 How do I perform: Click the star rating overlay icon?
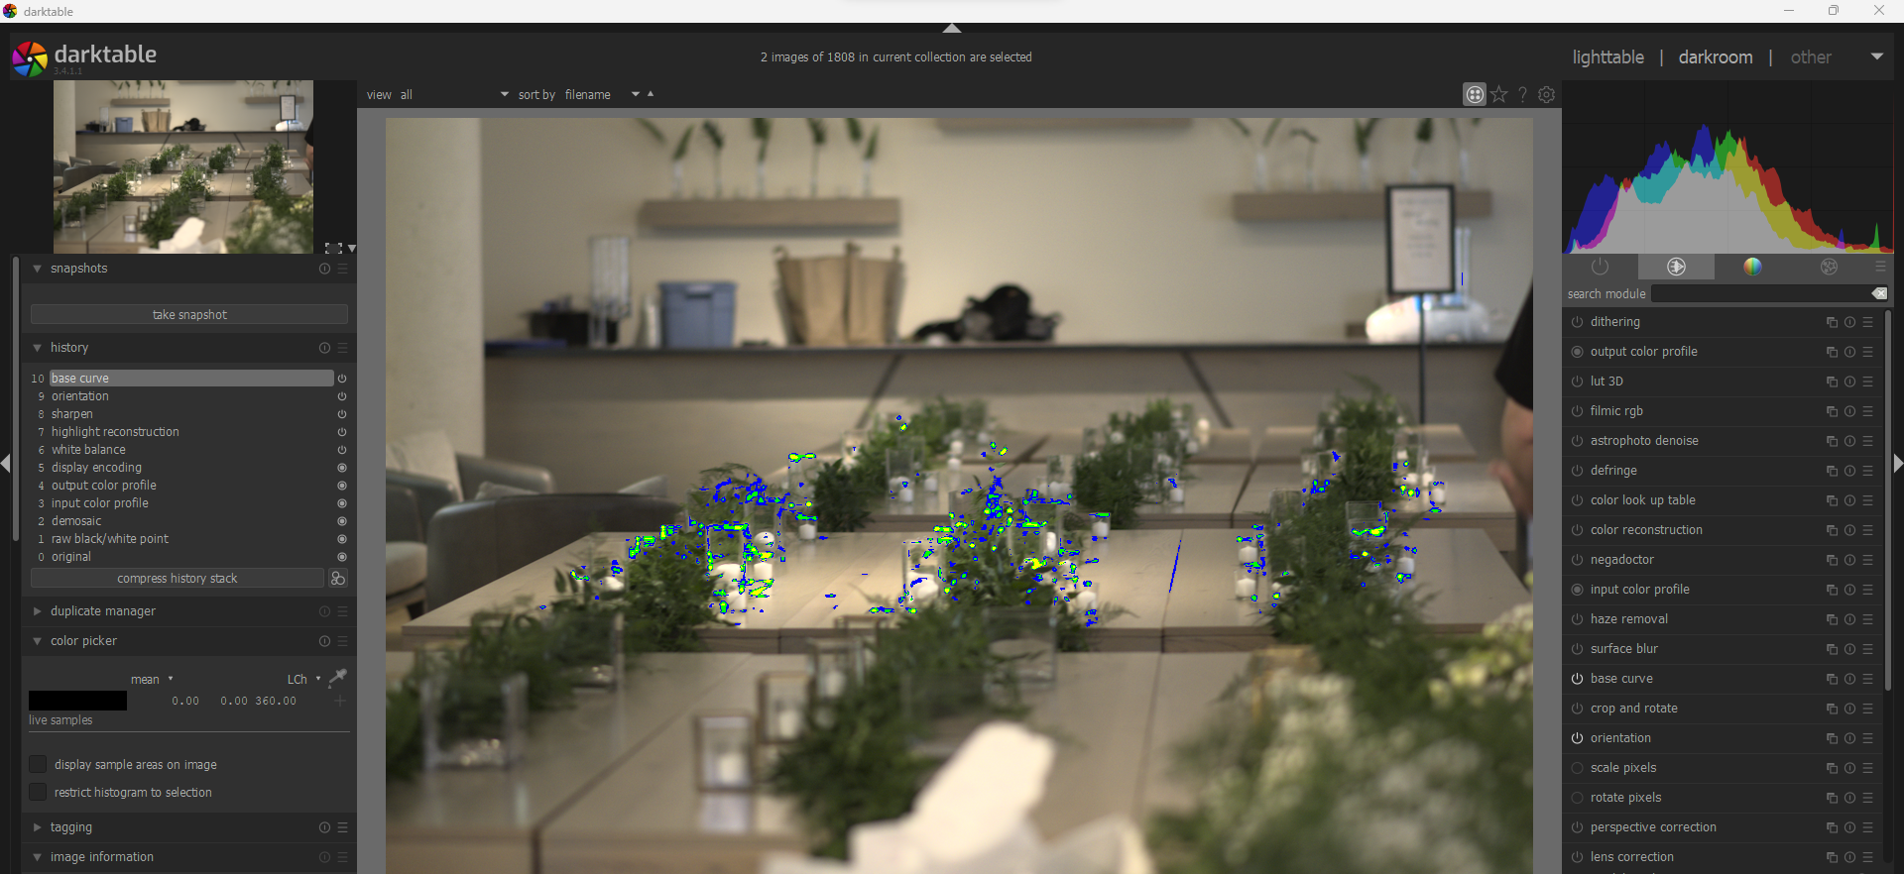pos(1499,94)
